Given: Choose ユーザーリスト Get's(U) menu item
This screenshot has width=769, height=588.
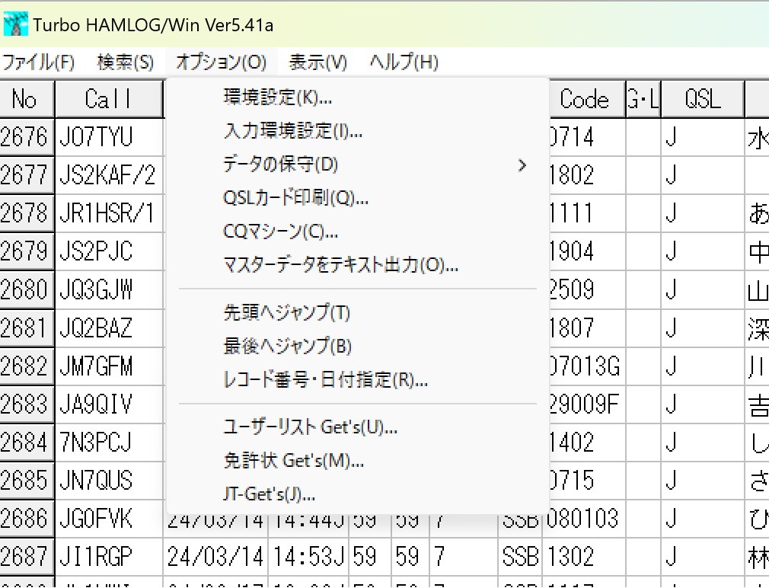Looking at the screenshot, I should pos(310,427).
